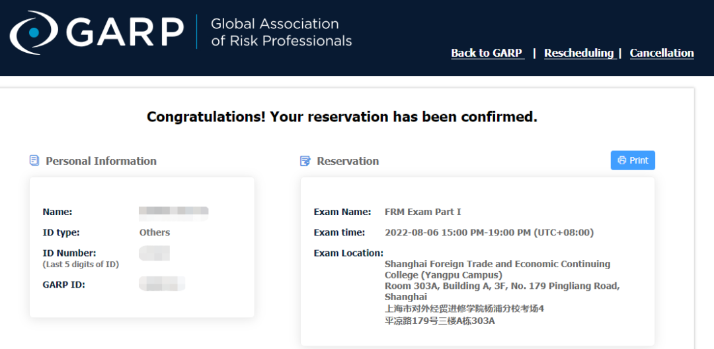Click the exam time 2022-08-06 value
Screen dimensions: 714x349
tap(489, 232)
